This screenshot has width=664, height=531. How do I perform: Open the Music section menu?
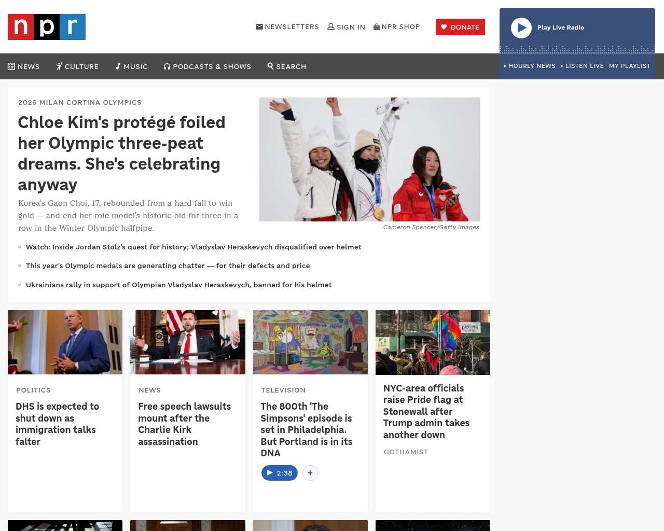pos(132,66)
